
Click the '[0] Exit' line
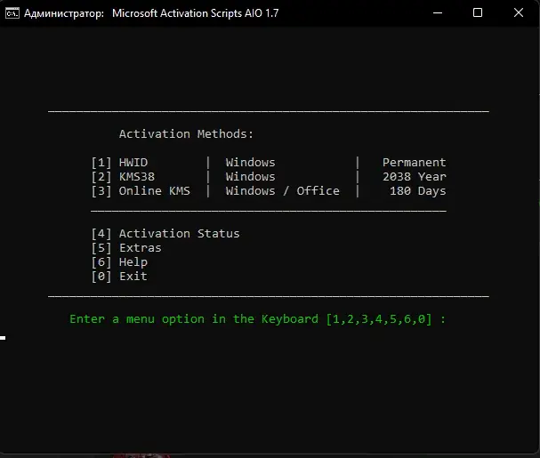pyautogui.click(x=119, y=277)
